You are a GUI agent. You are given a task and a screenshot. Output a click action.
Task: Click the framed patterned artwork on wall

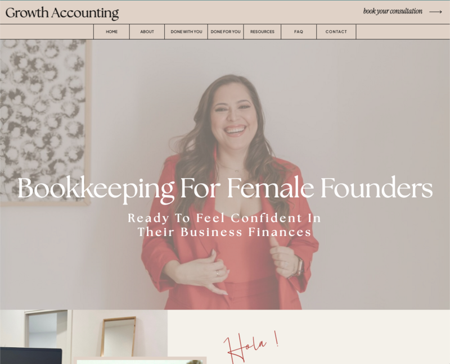44,122
